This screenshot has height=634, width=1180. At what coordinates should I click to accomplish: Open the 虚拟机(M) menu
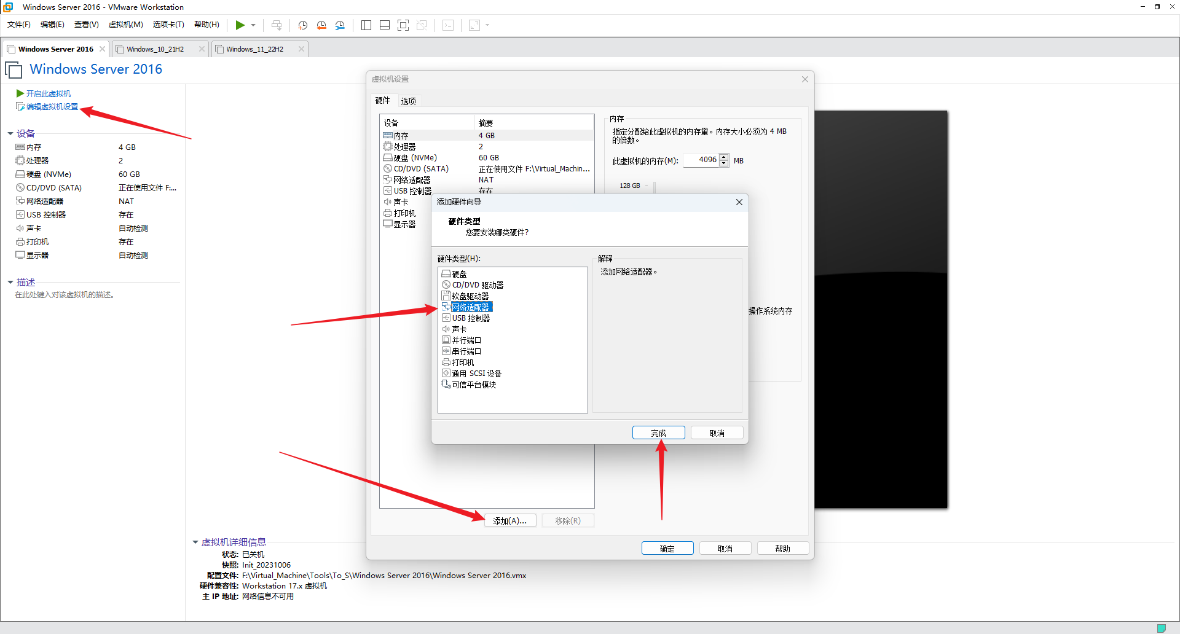pyautogui.click(x=126, y=25)
